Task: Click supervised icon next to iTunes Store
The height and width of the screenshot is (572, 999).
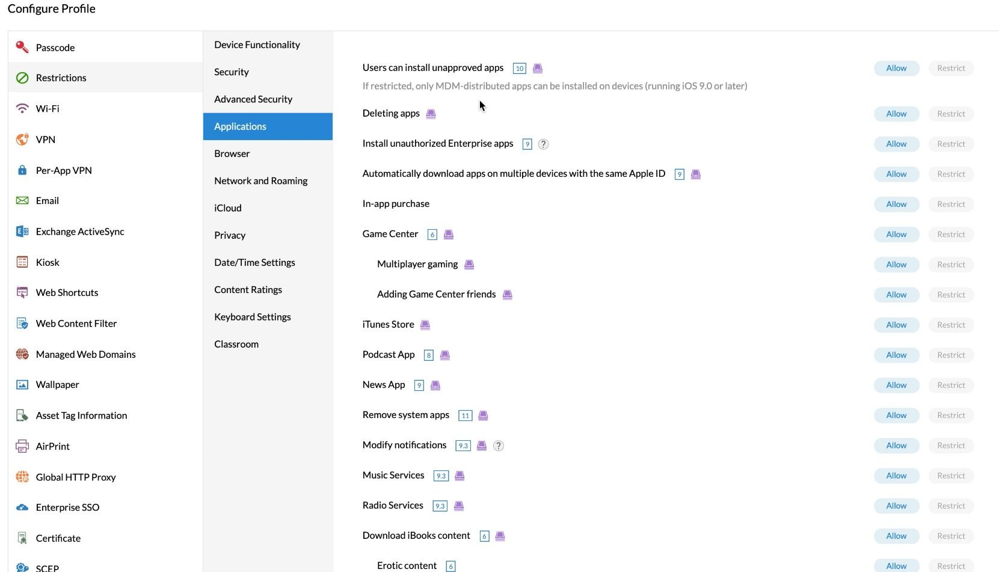Action: (x=425, y=325)
